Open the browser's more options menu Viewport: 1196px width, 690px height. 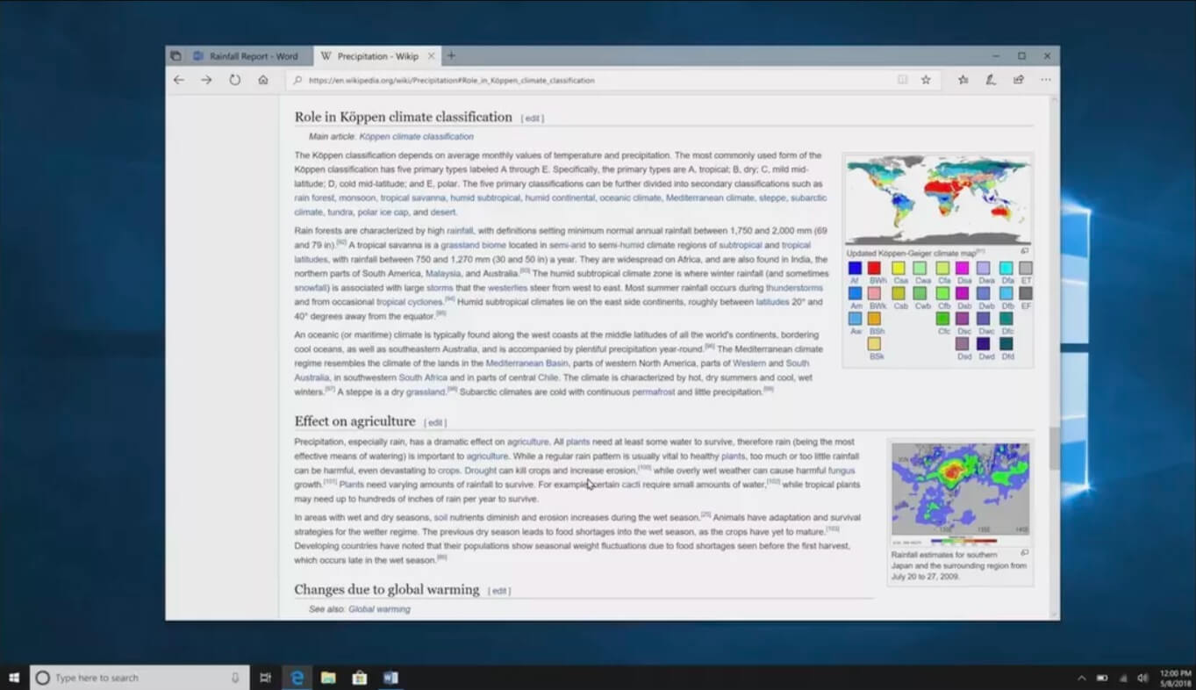[x=1046, y=80]
